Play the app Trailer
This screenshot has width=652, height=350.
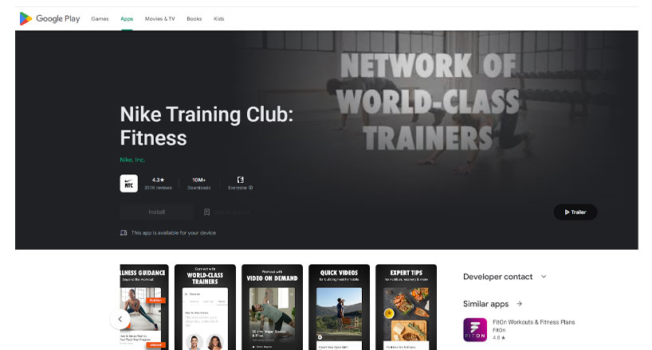point(575,212)
